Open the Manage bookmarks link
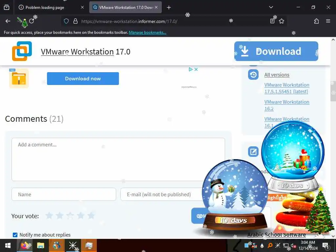This screenshot has width=336, height=252. (147, 32)
